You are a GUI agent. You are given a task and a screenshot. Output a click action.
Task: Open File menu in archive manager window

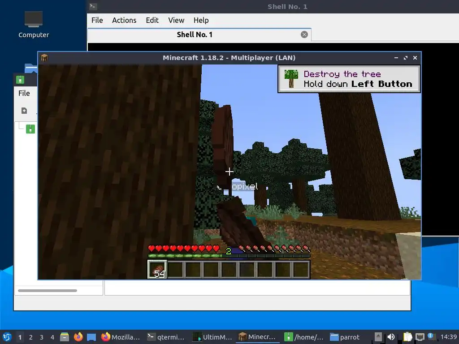24,93
